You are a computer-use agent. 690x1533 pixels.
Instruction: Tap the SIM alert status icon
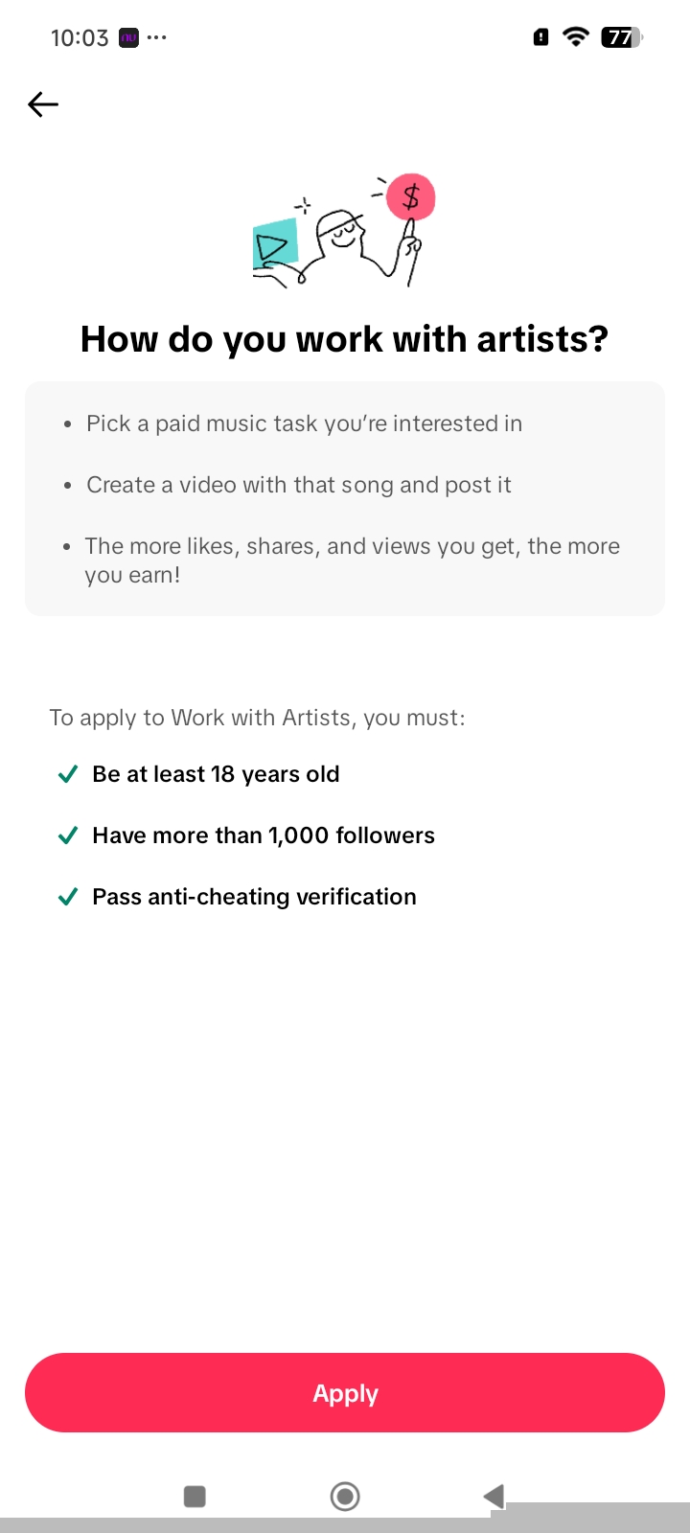[x=541, y=37]
